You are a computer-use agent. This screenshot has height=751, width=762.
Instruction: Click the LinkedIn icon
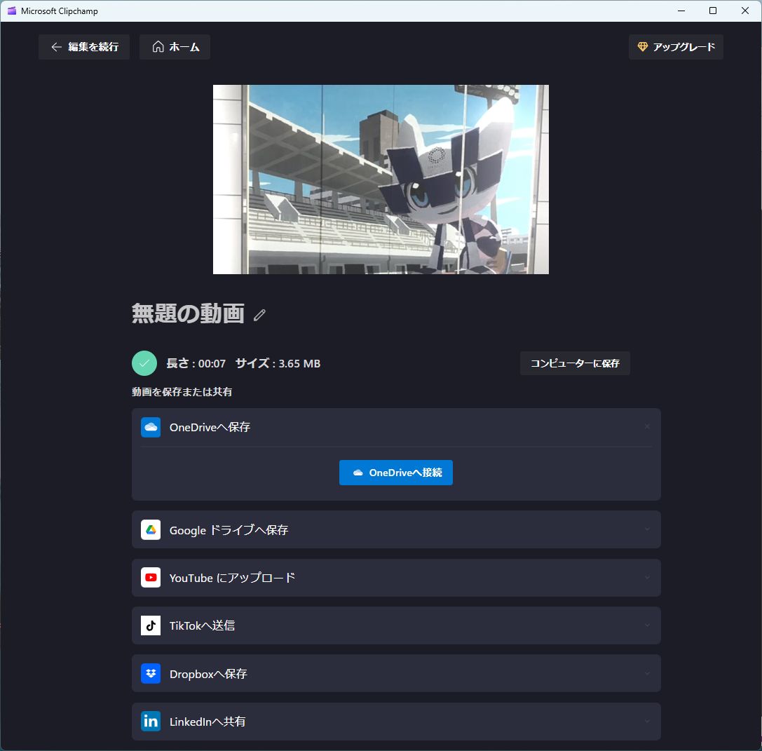(x=151, y=722)
